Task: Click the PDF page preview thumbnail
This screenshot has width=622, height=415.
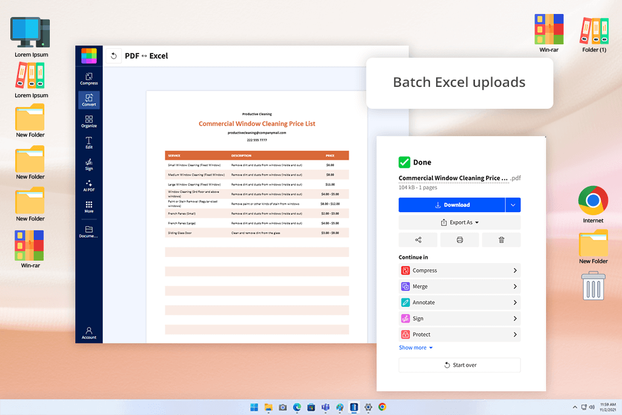Action: coord(257,217)
